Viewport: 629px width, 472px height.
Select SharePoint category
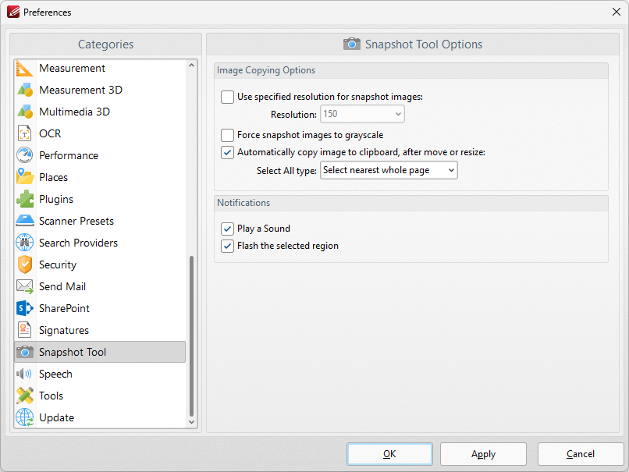100,308
